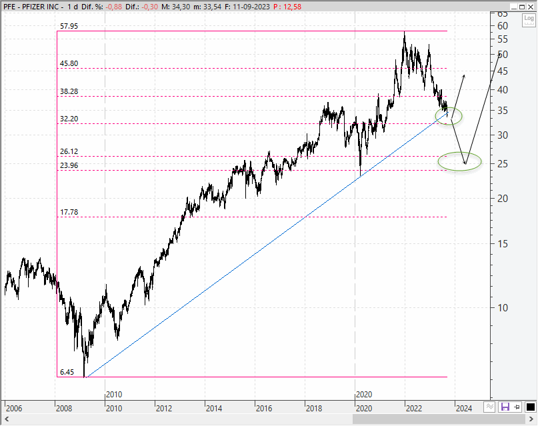Click the 2018 year label on time axis
The height and width of the screenshot is (426, 538).
[x=314, y=409]
